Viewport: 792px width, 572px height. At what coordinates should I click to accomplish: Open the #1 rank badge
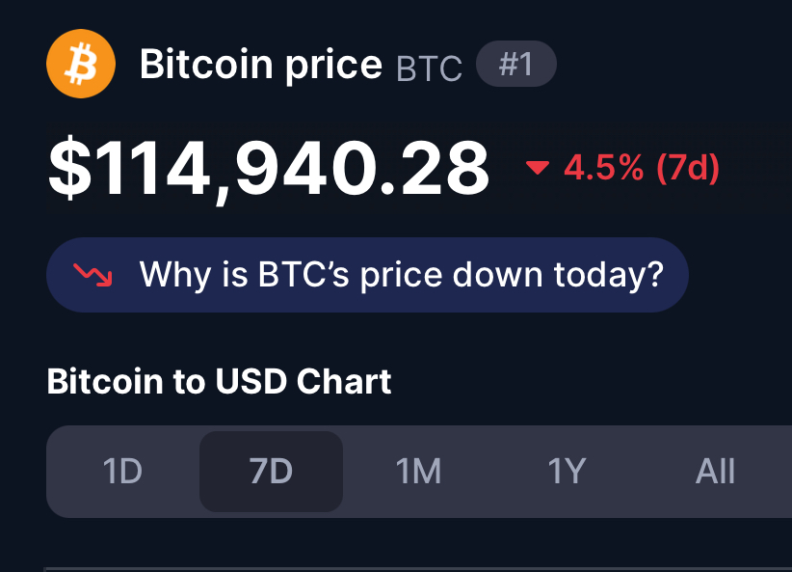(x=516, y=64)
